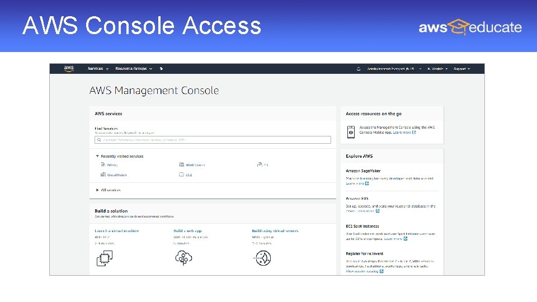The image size is (537, 302).
Task: Open the N. Virginia region dropdown
Action: tap(437, 69)
